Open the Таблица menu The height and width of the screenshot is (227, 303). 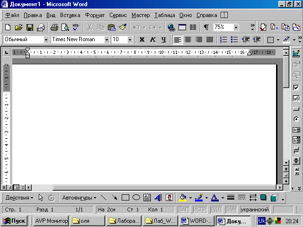[164, 15]
